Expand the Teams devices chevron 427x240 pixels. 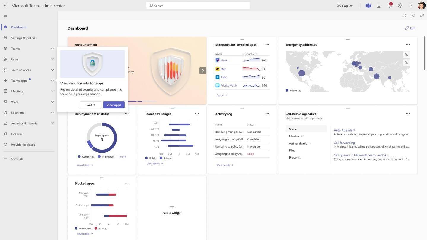pyautogui.click(x=52, y=70)
